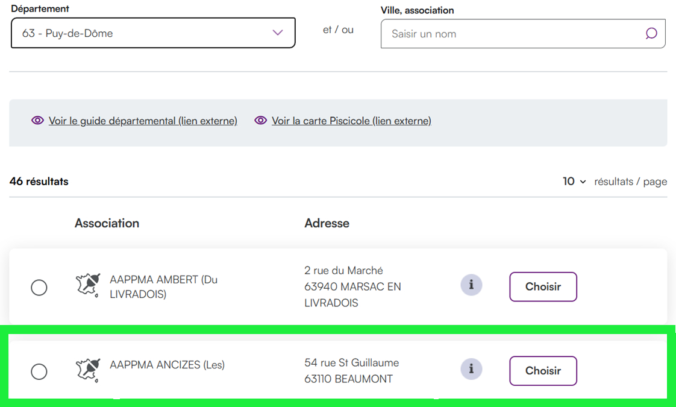Click the search magnifier icon in name field
Image resolution: width=676 pixels, height=407 pixels.
651,34
